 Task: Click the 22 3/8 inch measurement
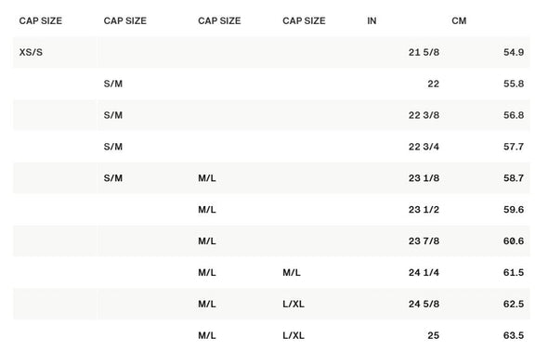(x=424, y=115)
